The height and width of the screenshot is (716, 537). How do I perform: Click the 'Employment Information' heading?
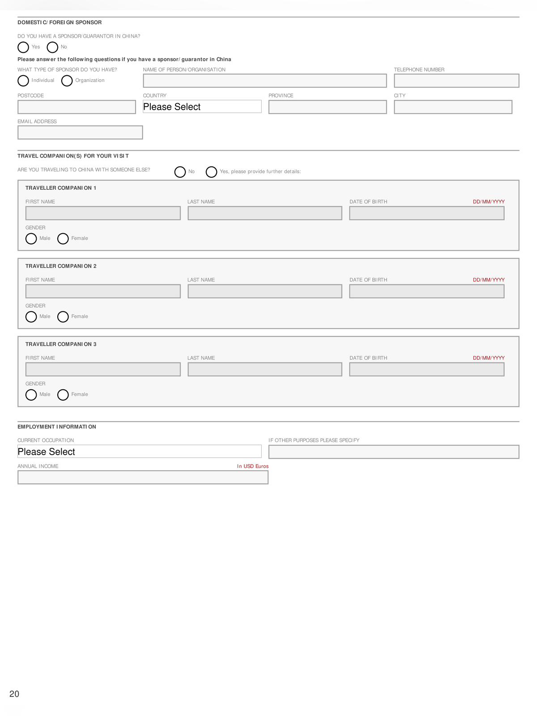[57, 427]
